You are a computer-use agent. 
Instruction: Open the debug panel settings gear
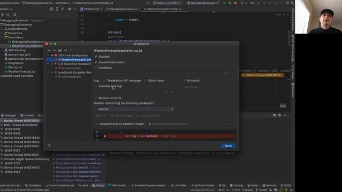coord(279,115)
